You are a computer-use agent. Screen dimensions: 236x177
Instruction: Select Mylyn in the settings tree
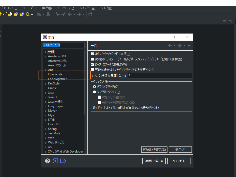tap(52, 115)
